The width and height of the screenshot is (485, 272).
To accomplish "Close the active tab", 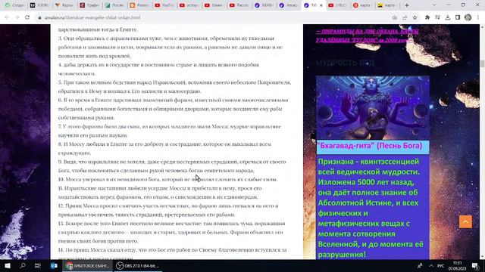I will coord(321,5).
